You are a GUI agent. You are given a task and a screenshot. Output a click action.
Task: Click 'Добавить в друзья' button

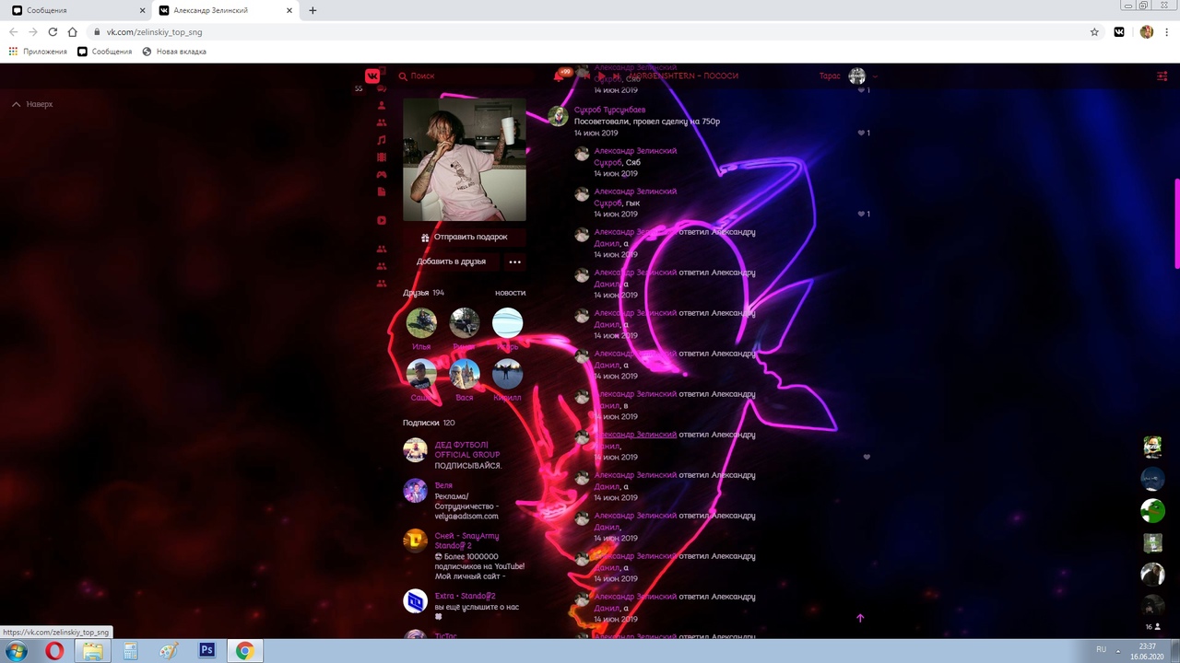pyautogui.click(x=451, y=262)
